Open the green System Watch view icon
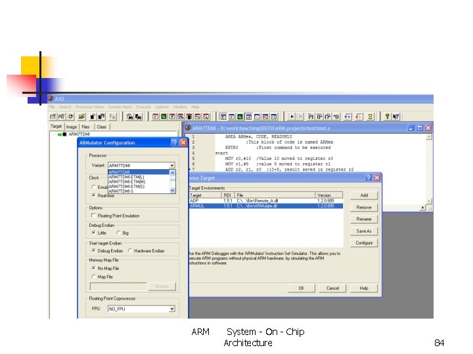Screen dimensions: 473x354 [x=240, y=117]
